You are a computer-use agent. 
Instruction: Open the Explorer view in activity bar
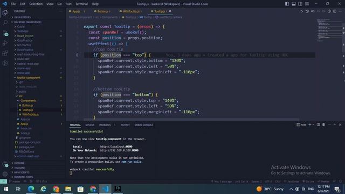pos(5,12)
